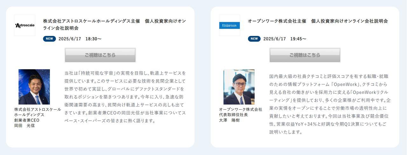Click 創業者兼CEO title text

[x=27, y=120]
